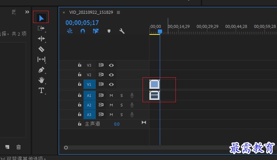Toggle A3 track targeting
The height and width of the screenshot is (160, 277).
click(x=90, y=114)
